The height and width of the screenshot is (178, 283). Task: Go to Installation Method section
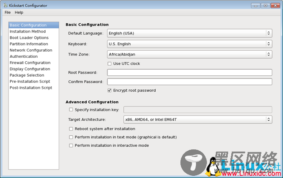pos(34,31)
